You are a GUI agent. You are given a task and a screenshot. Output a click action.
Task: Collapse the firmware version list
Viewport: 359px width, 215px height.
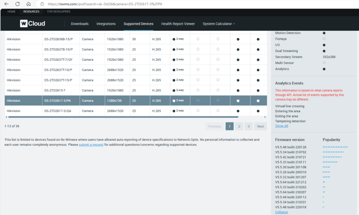[x=282, y=212]
